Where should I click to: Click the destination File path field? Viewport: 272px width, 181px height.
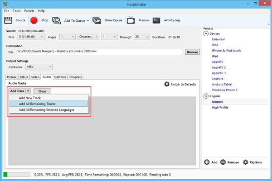pos(100,52)
